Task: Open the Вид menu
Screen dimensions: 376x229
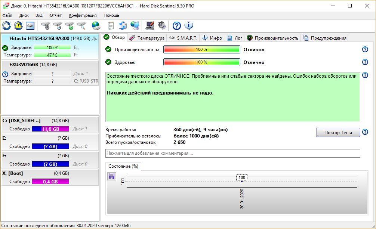Action: pyautogui.click(x=39, y=15)
